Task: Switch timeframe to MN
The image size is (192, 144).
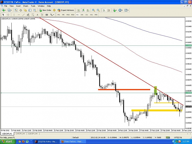Action: click(x=96, y=15)
